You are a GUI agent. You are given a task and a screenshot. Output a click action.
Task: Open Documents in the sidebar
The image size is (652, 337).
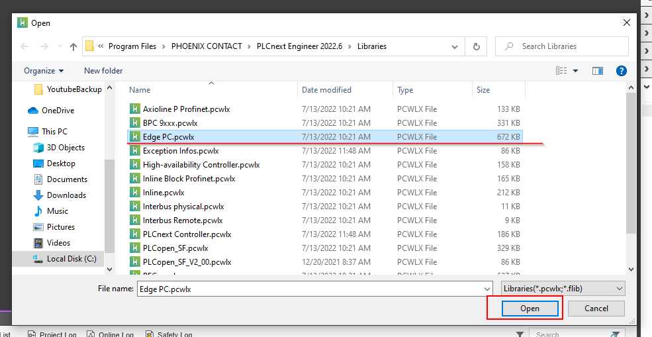tap(60, 179)
